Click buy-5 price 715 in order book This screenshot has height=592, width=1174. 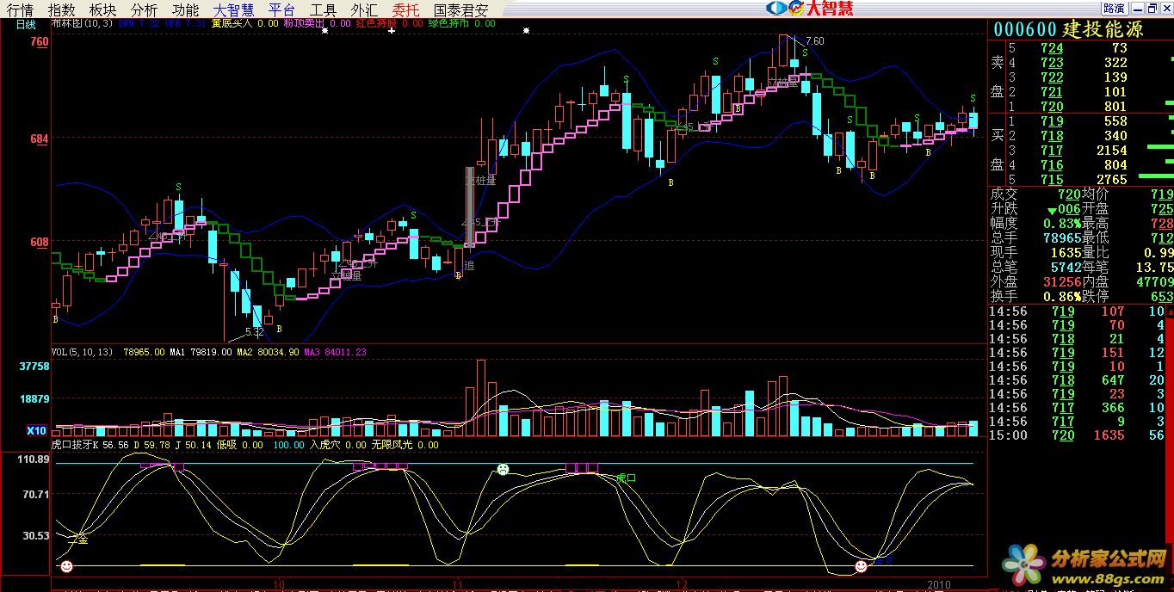pyautogui.click(x=1051, y=179)
